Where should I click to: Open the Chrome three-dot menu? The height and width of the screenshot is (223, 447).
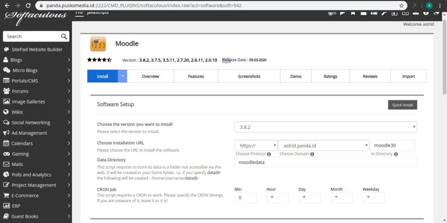coord(440,5)
